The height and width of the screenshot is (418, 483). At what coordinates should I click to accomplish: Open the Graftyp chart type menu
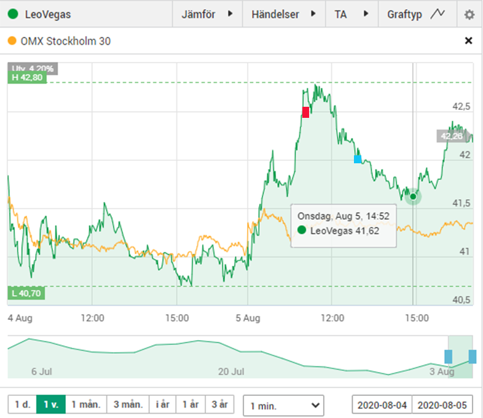[417, 14]
